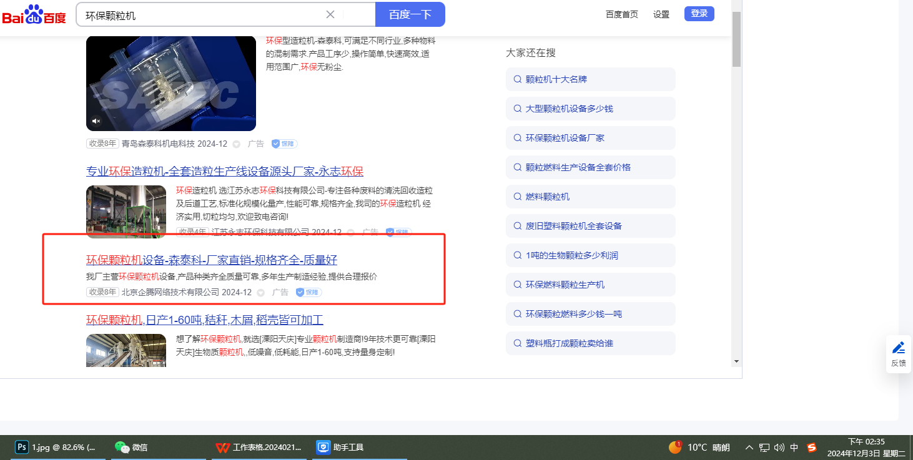Image resolution: width=913 pixels, height=460 pixels.
Task: Open the 环保颗粒机设备-森泰科-厂家直销 result title
Action: pos(212,260)
